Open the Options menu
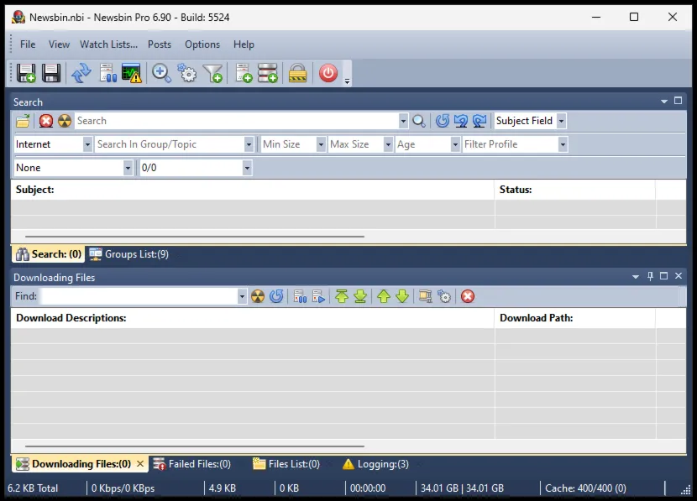697x501 pixels. click(202, 44)
